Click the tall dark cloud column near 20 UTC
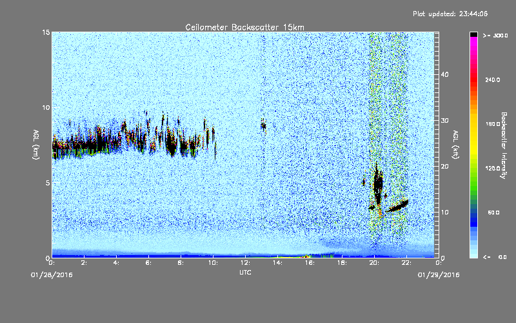Image resolution: width=516 pixels, height=323 pixels. click(x=378, y=185)
